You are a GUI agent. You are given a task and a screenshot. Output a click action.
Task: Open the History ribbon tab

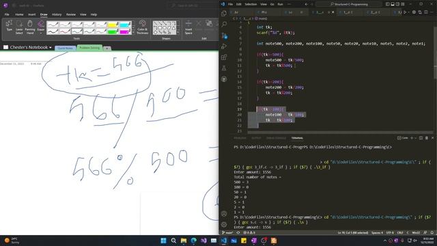[x=57, y=14]
